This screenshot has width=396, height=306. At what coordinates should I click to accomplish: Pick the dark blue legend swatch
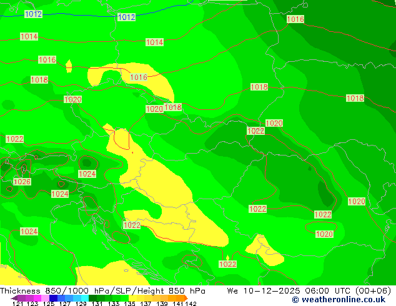pyautogui.click(x=53, y=298)
